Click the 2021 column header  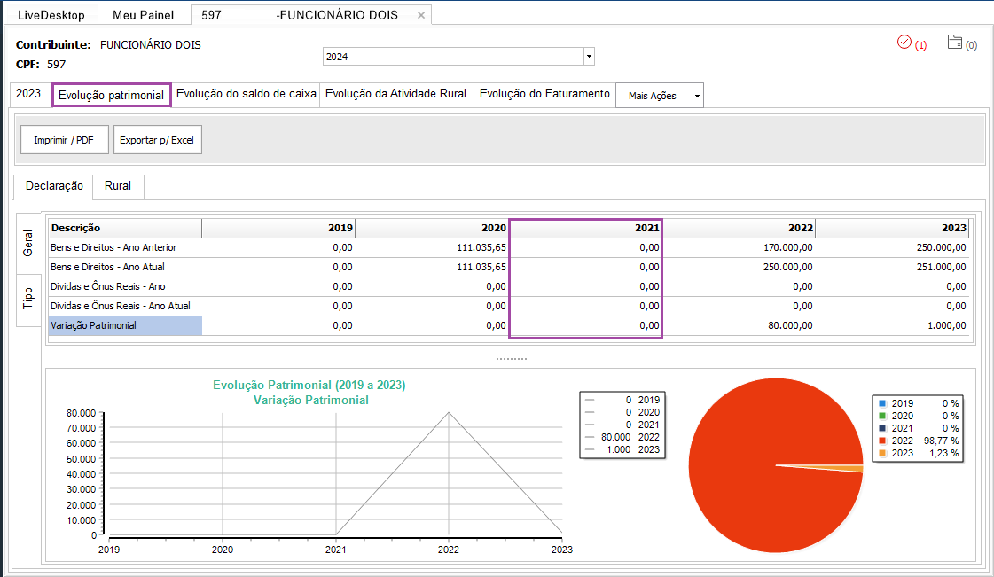click(585, 228)
